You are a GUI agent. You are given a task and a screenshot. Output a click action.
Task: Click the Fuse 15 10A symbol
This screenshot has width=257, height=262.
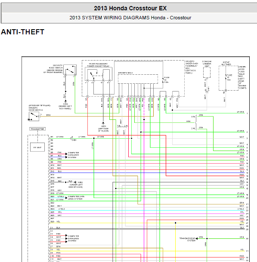[x=226, y=78]
